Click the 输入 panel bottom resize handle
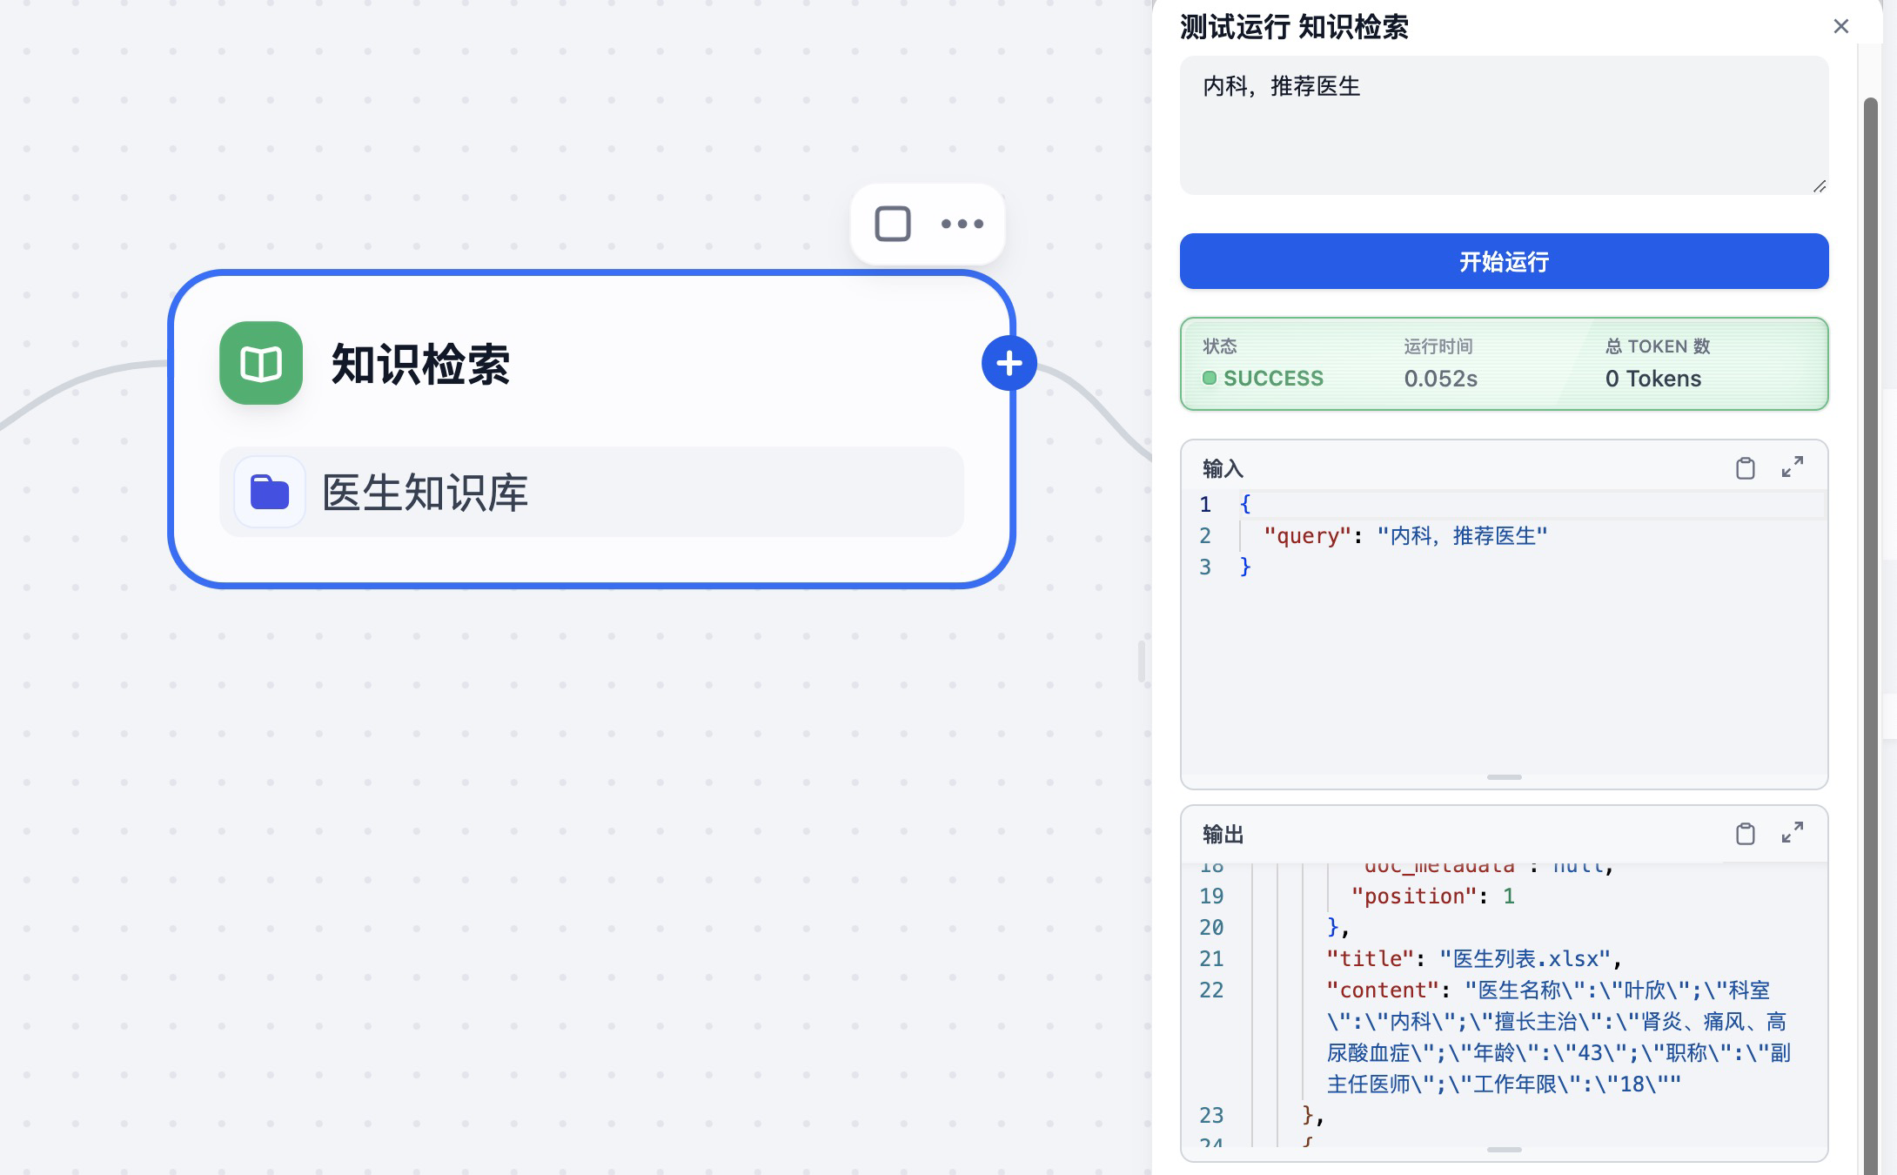 coord(1504,777)
